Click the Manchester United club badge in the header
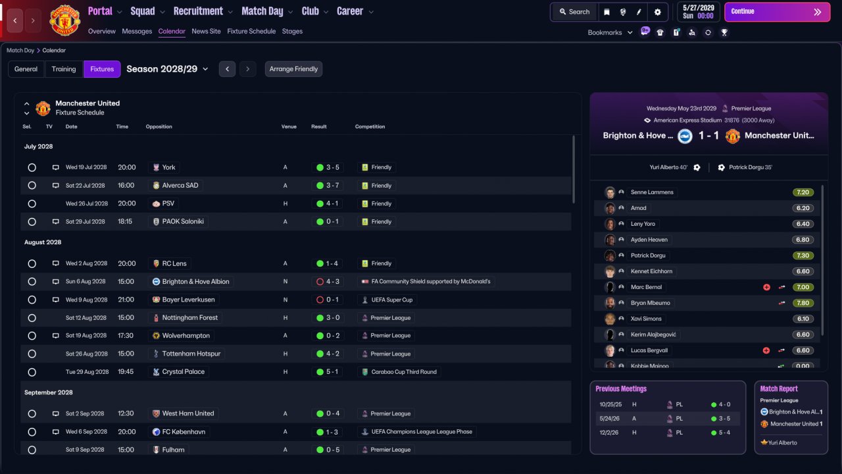This screenshot has height=474, width=842. tap(64, 20)
